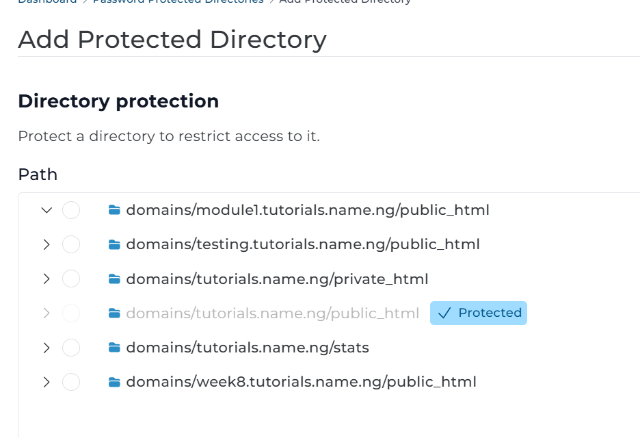Click folder icon for week8.tutorials.name.ng/public_html
The height and width of the screenshot is (438, 640).
point(114,382)
